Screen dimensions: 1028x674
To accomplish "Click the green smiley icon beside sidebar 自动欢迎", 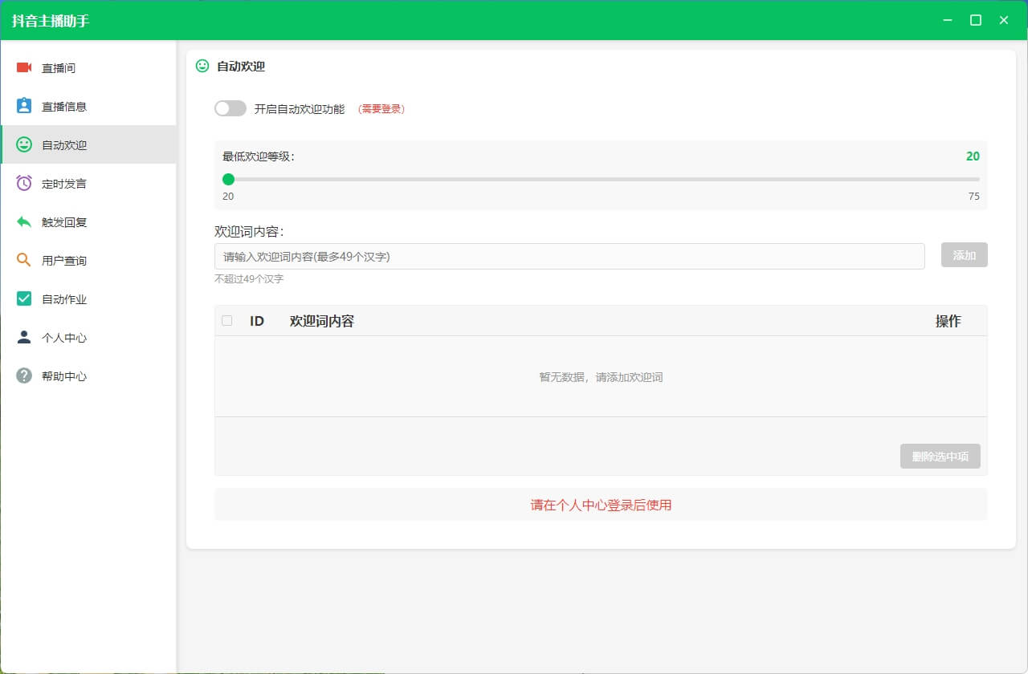I will point(24,144).
